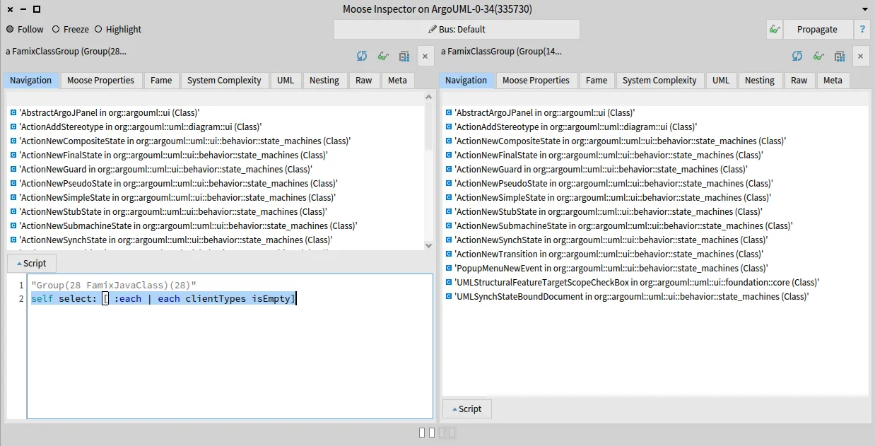
Task: Click class icon of UMLSynchStateBoundDocument row
Action: 449,296
